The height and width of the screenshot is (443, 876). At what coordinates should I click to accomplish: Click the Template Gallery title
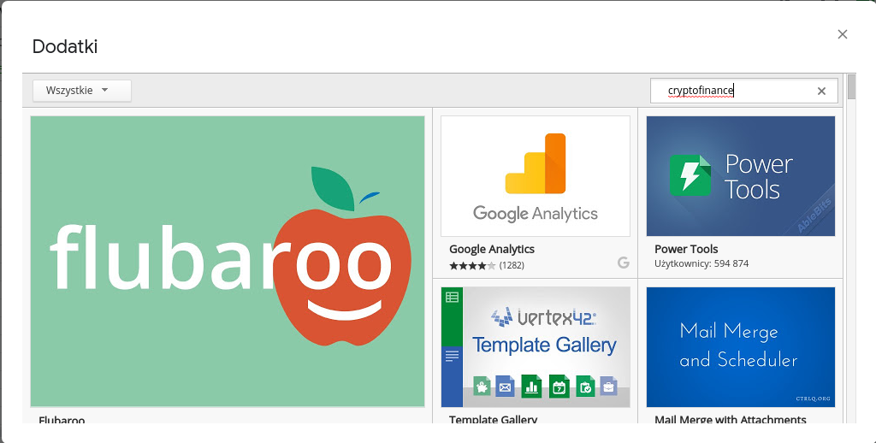493,419
